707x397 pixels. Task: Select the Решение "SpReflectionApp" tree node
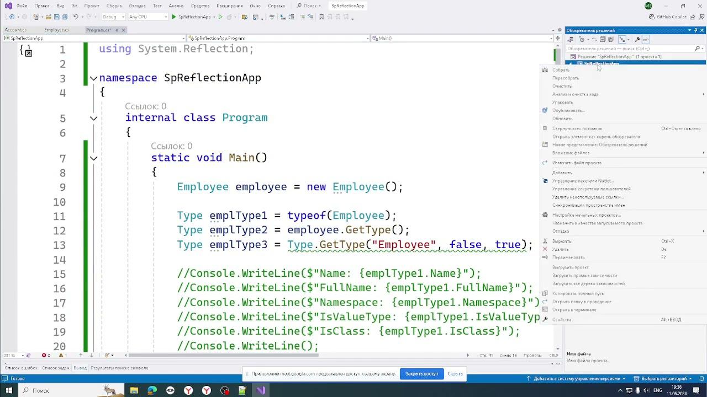click(619, 57)
